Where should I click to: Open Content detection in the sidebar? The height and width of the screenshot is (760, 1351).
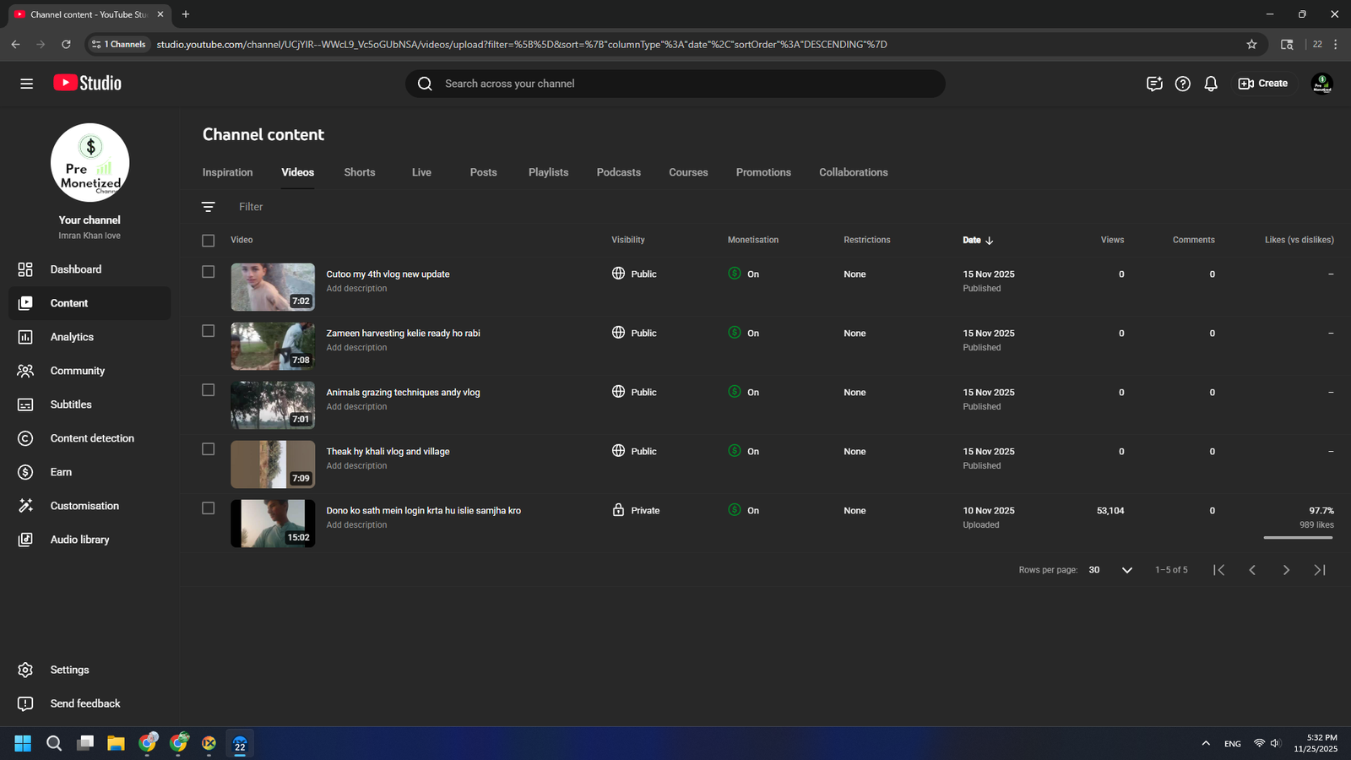coord(92,438)
